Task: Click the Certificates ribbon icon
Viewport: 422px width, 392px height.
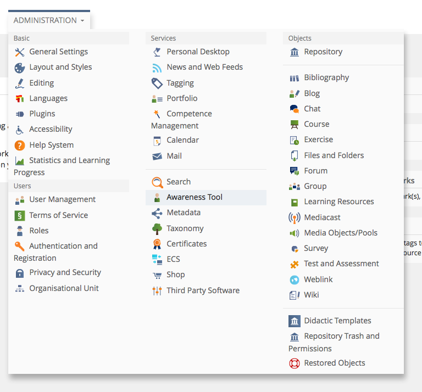Action: pyautogui.click(x=157, y=244)
